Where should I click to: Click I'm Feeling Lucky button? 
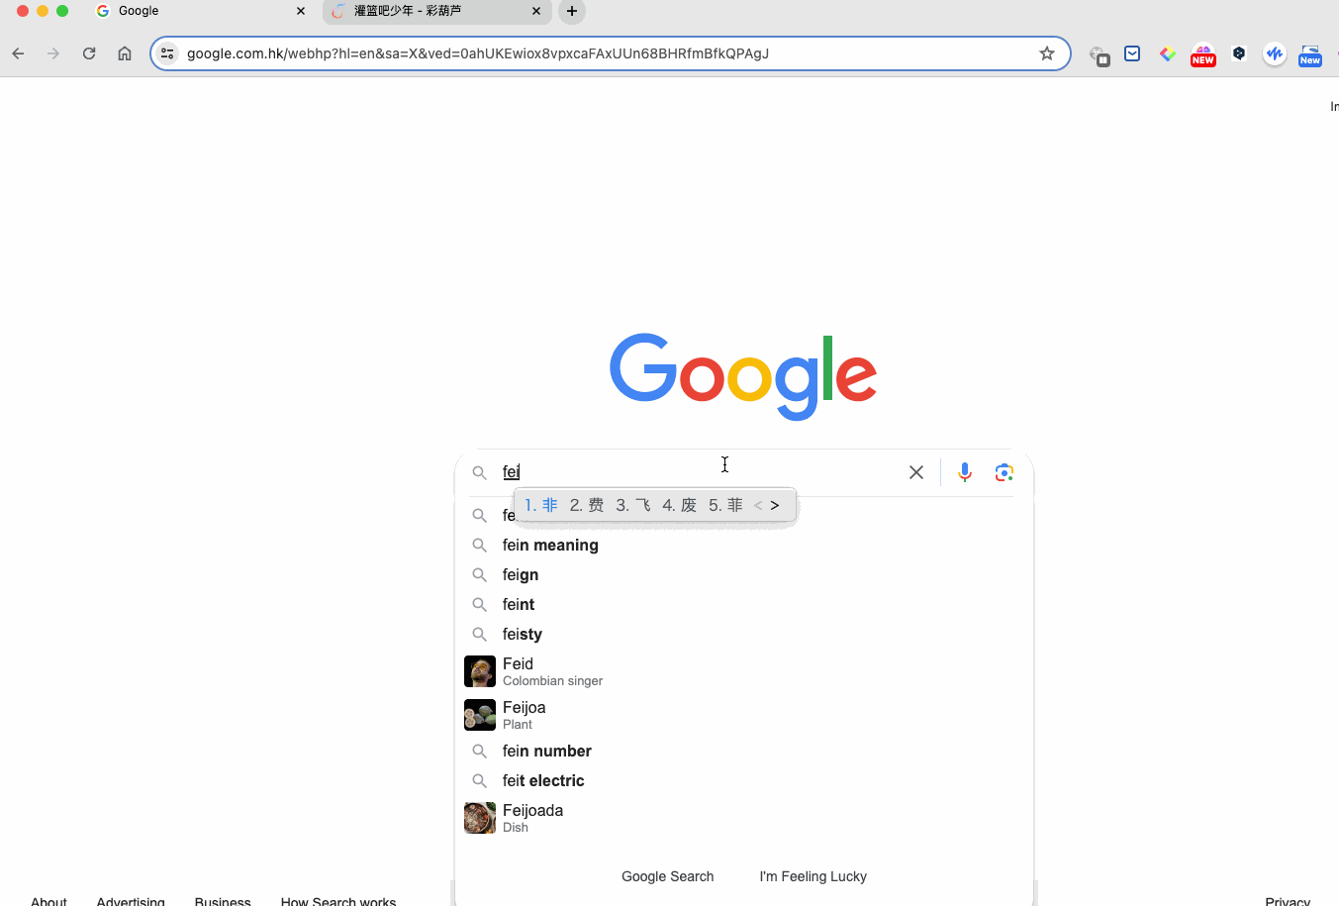click(813, 876)
